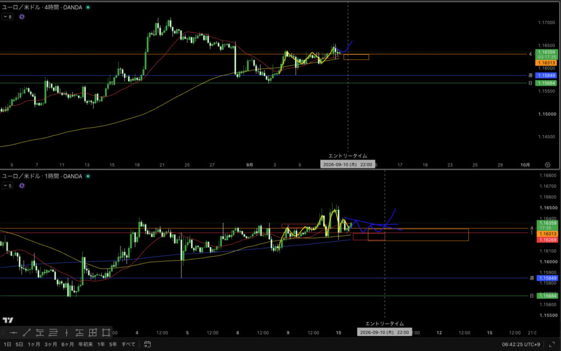Toggle purple indicator icon on 1-hour chart

pos(22,185)
